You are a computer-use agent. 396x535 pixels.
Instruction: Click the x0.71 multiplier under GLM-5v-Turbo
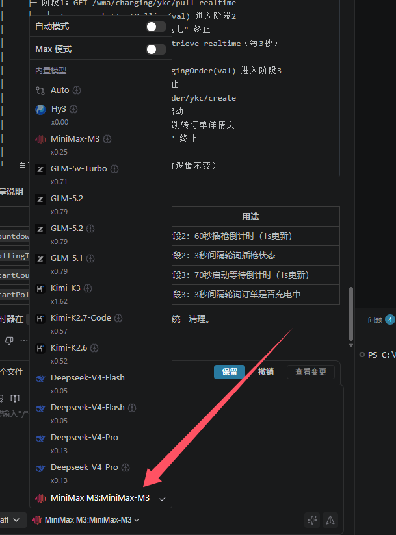(59, 182)
